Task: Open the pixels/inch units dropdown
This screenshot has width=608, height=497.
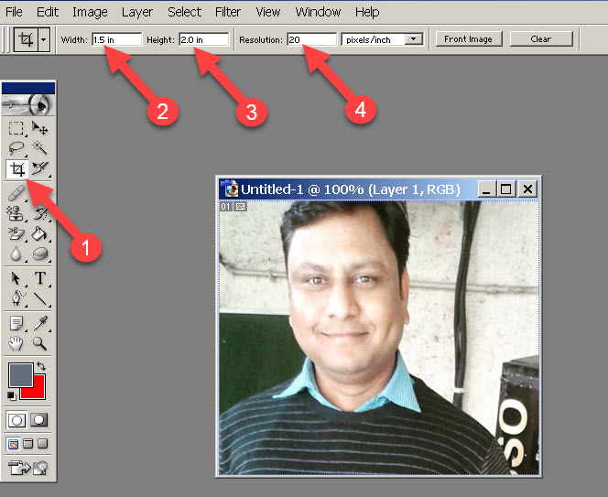Action: (x=414, y=39)
